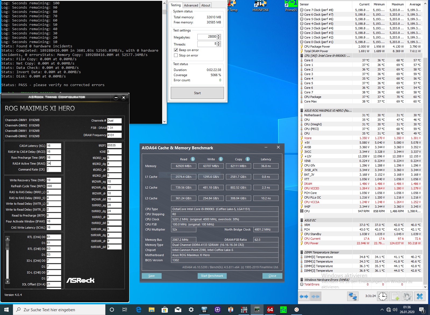Click info icon next to Write column

(x=221, y=159)
